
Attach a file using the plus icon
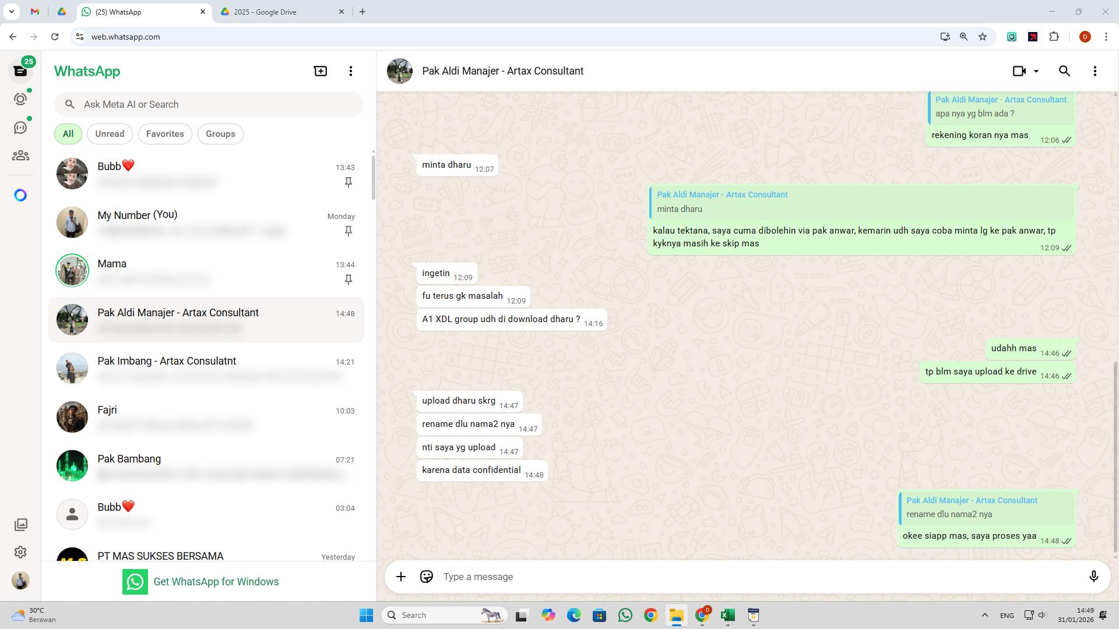coord(400,577)
